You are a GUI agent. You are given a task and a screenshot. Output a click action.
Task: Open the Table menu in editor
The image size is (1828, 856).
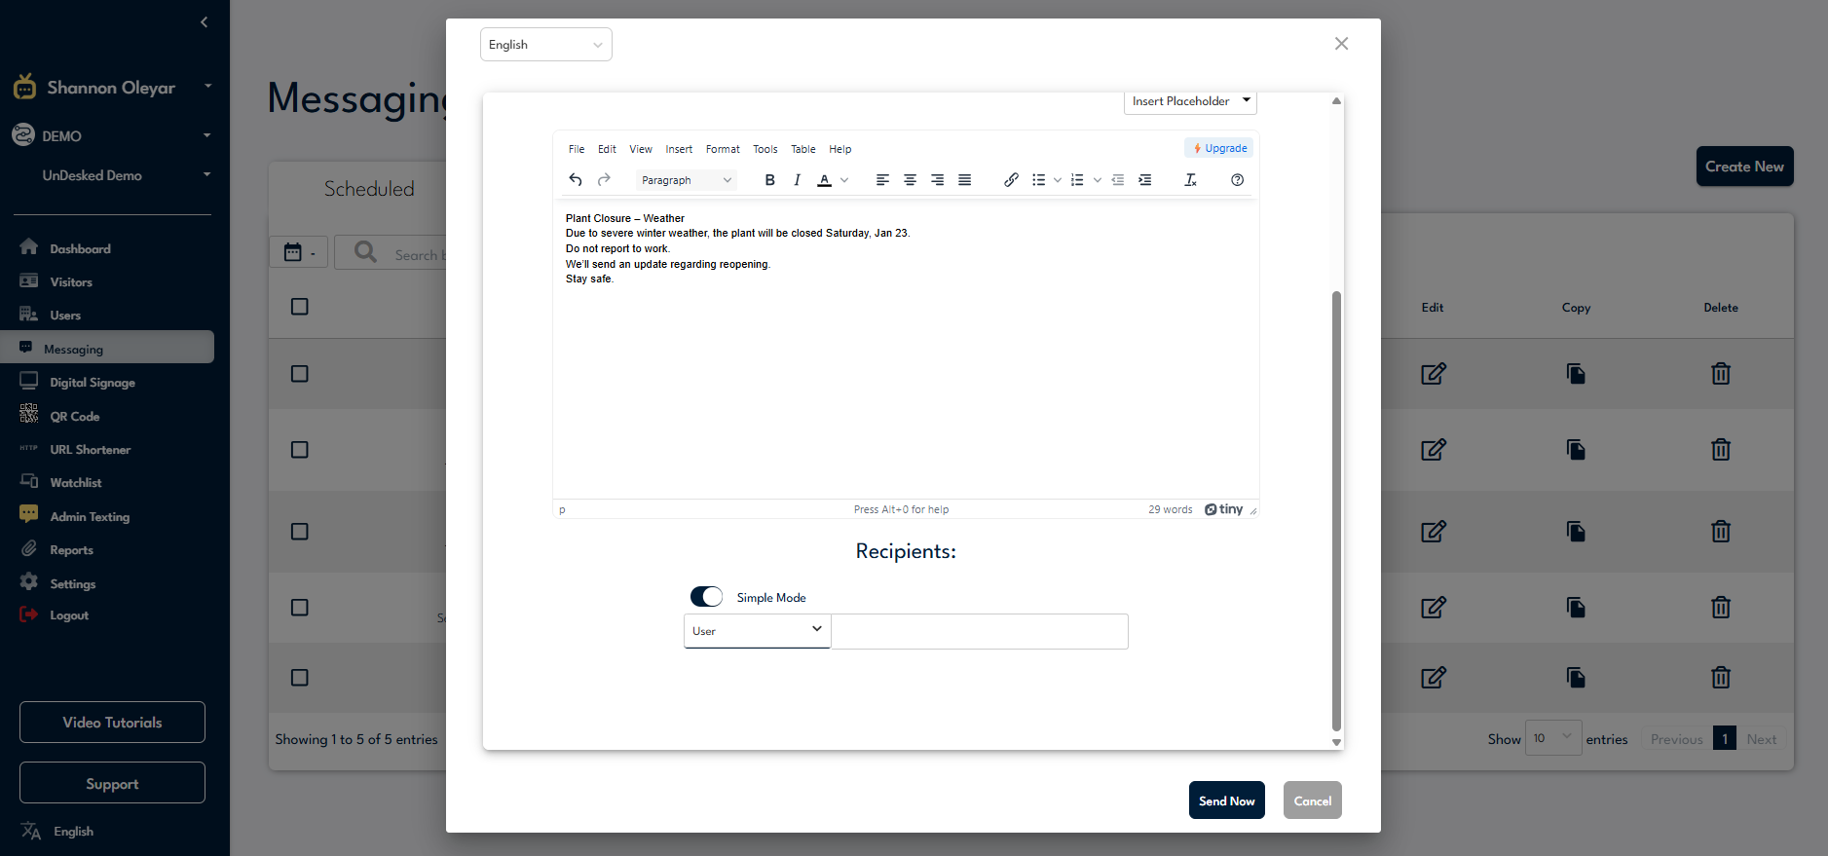[802, 149]
